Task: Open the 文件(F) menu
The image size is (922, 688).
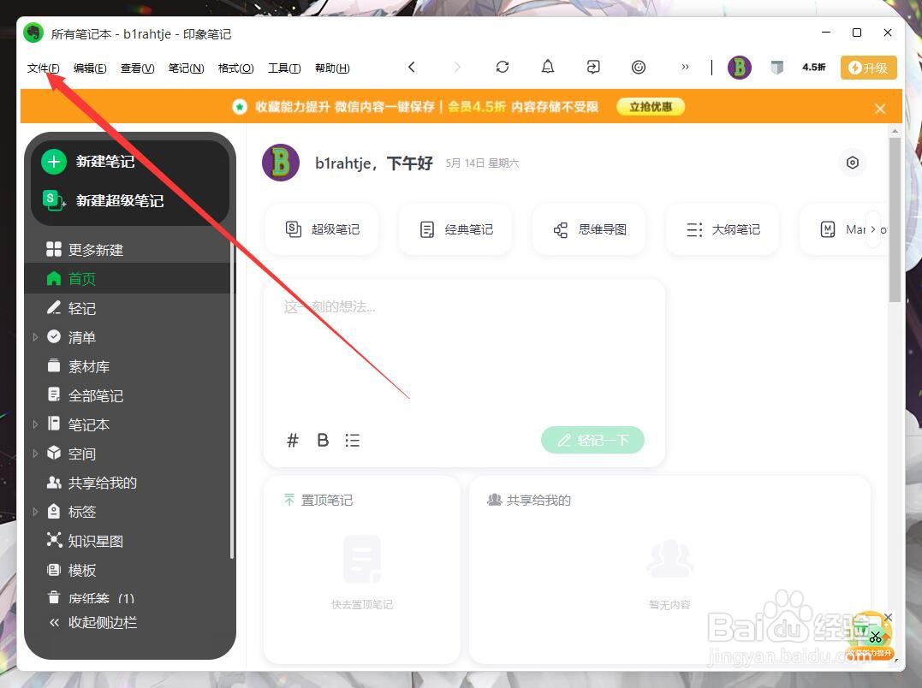Action: pos(43,68)
